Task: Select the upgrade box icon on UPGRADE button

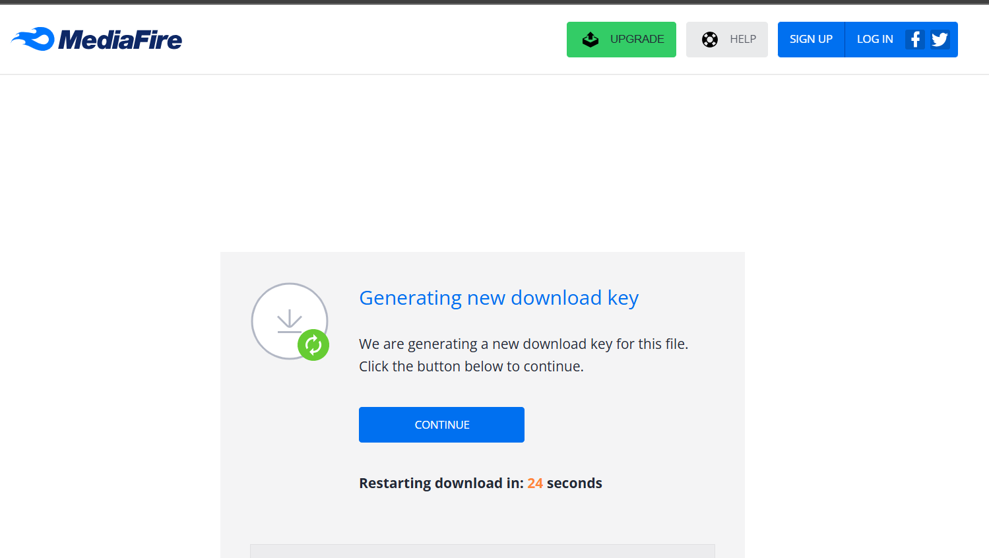Action: click(x=589, y=39)
